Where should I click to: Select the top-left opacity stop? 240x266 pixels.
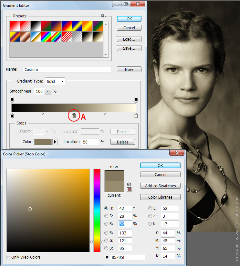click(x=12, y=100)
